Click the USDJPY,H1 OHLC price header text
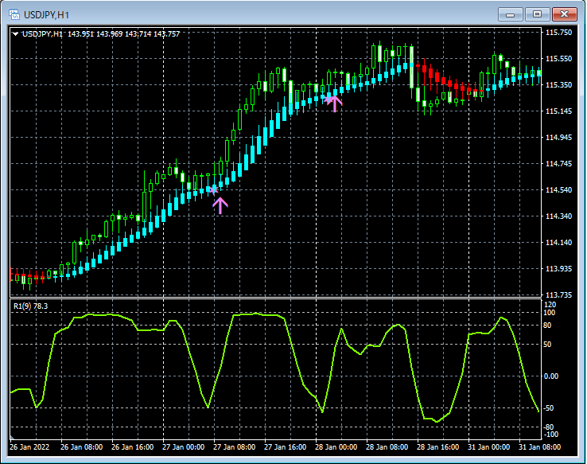 coord(101,34)
